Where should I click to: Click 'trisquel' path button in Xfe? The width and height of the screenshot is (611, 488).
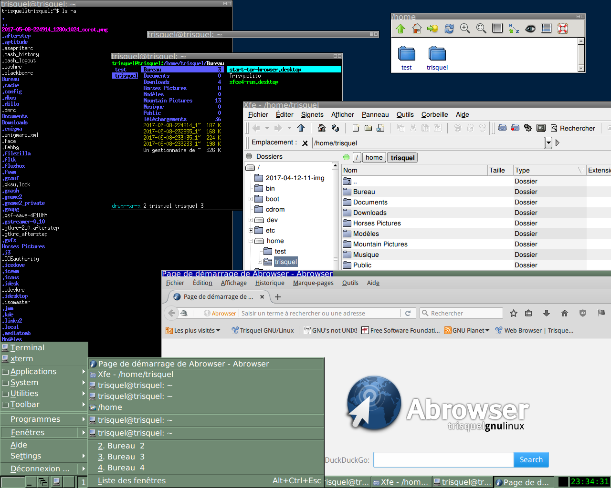402,158
